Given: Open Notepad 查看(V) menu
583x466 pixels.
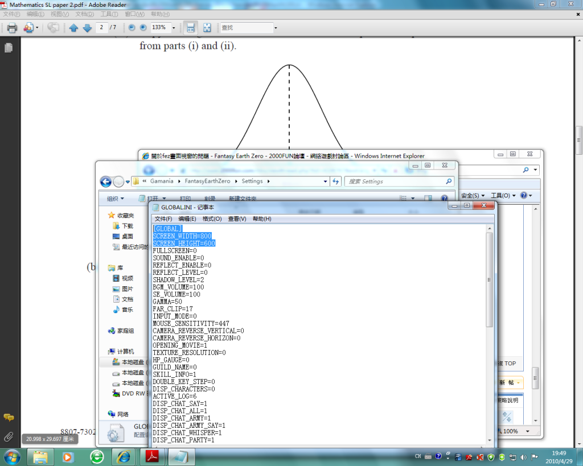Looking at the screenshot, I should 237,219.
